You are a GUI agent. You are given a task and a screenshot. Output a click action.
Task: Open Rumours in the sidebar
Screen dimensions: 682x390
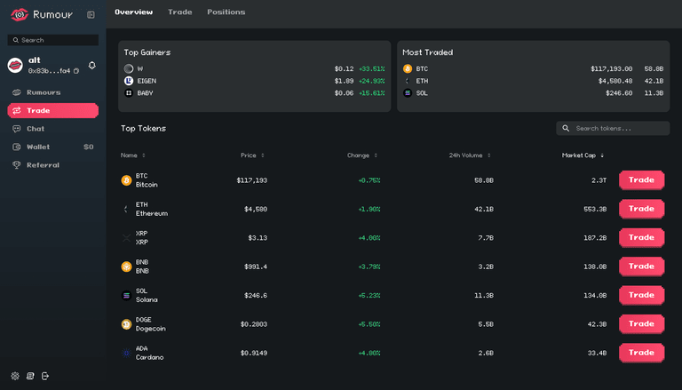point(44,92)
